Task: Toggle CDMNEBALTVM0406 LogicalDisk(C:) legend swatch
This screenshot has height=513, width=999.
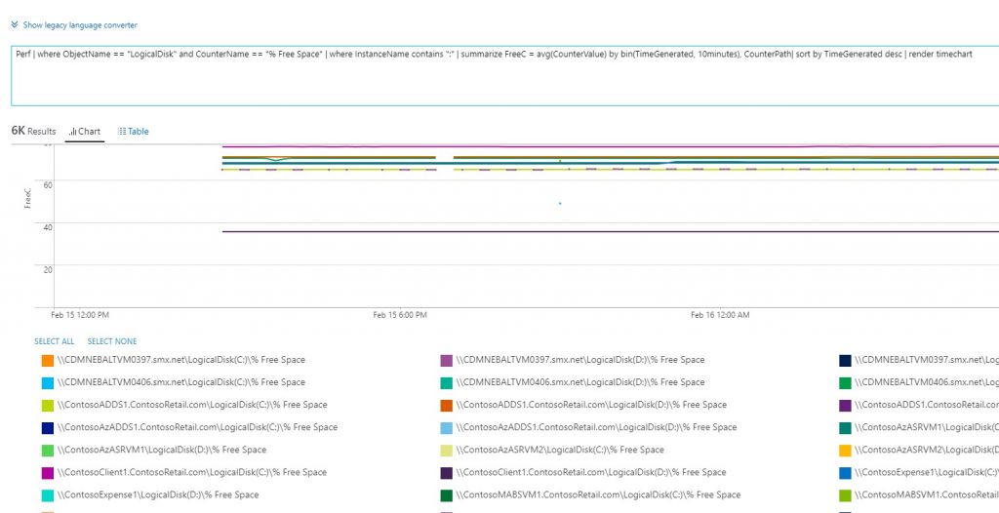Action: (48, 382)
